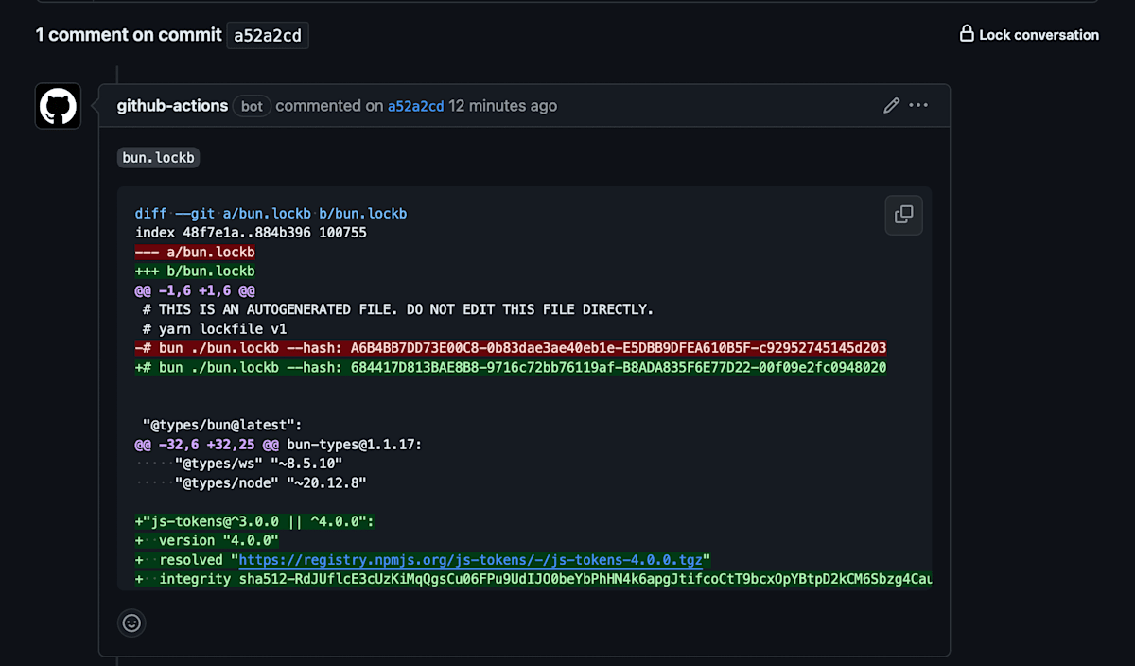Click the "@types/node" dependency line

tap(271, 482)
